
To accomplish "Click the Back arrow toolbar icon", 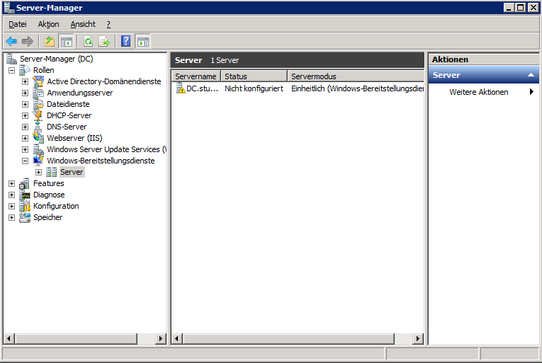I will (11, 42).
